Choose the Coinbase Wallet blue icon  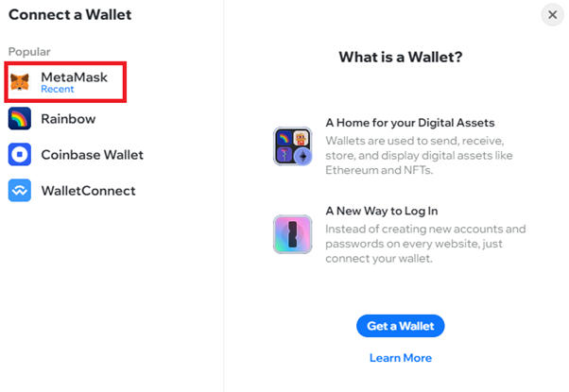coord(20,155)
